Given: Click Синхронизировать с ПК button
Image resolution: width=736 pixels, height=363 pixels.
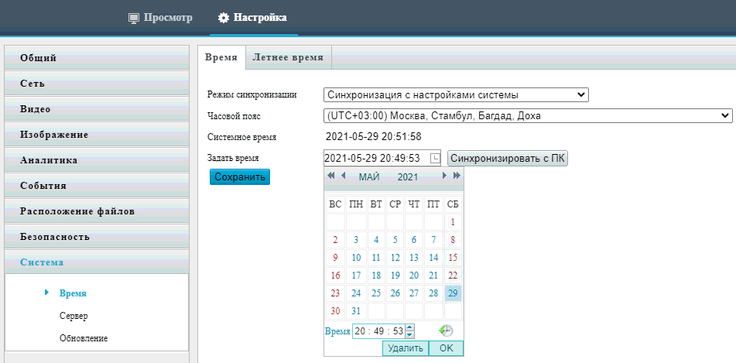Looking at the screenshot, I should coord(508,158).
